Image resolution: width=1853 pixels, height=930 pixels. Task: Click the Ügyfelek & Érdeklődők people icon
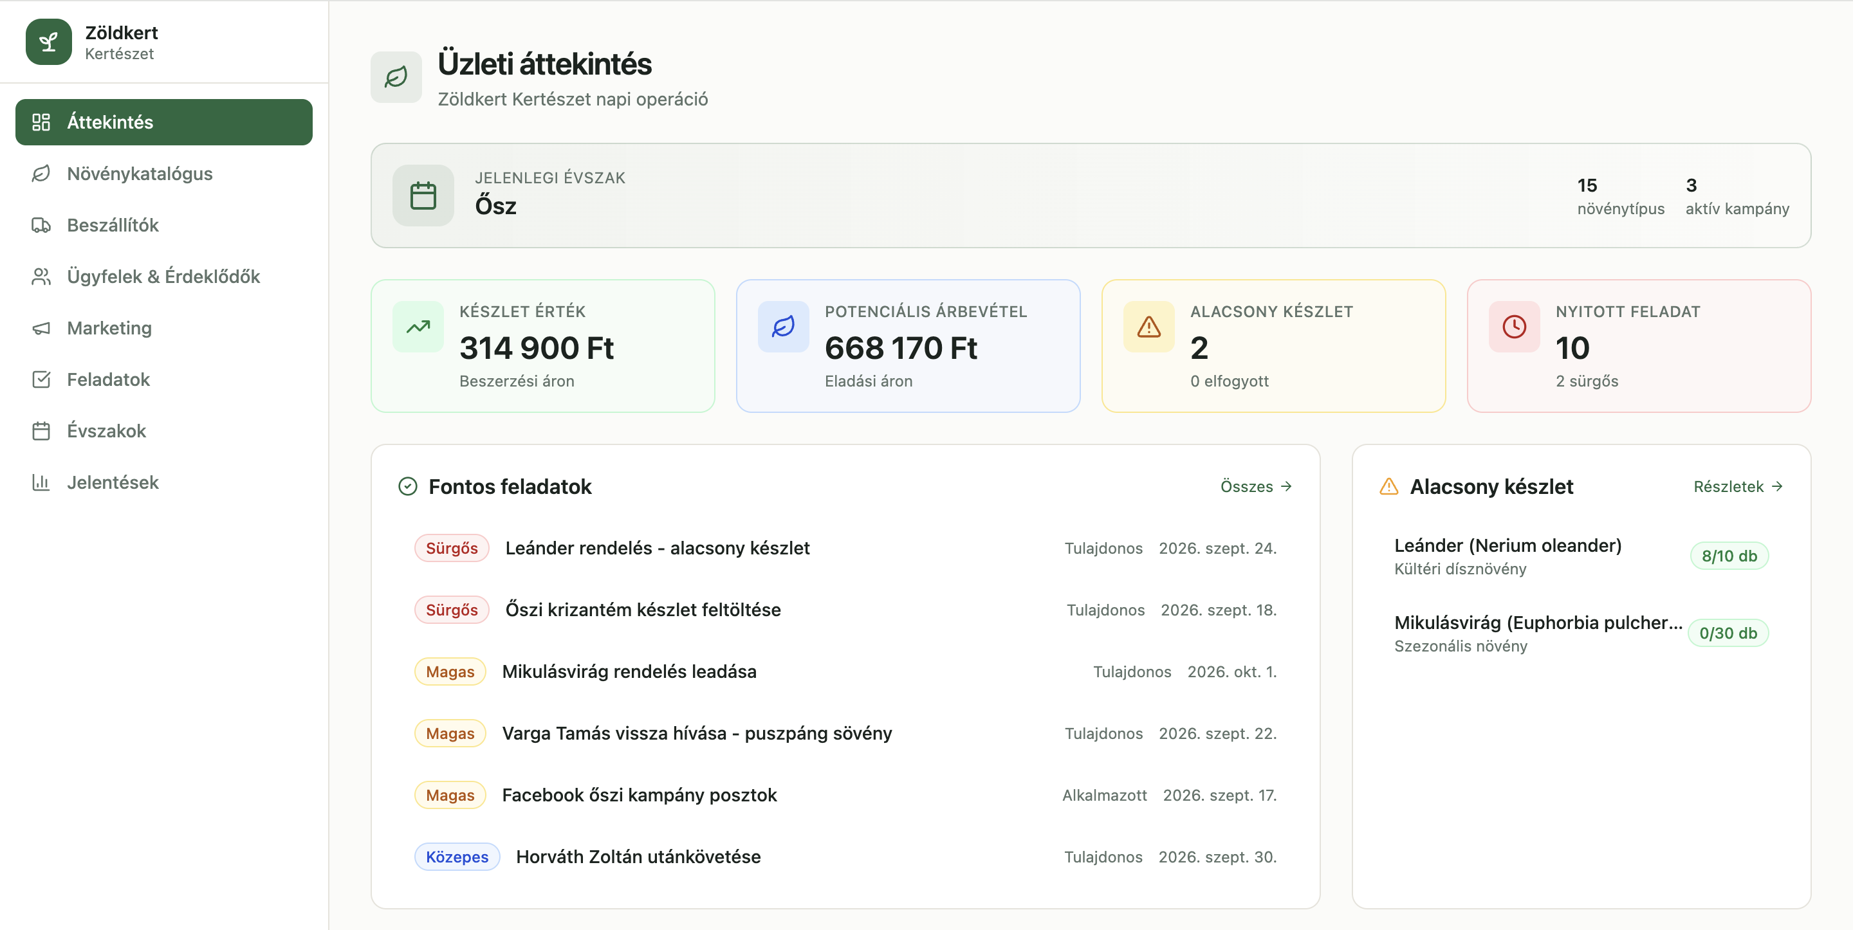click(41, 276)
